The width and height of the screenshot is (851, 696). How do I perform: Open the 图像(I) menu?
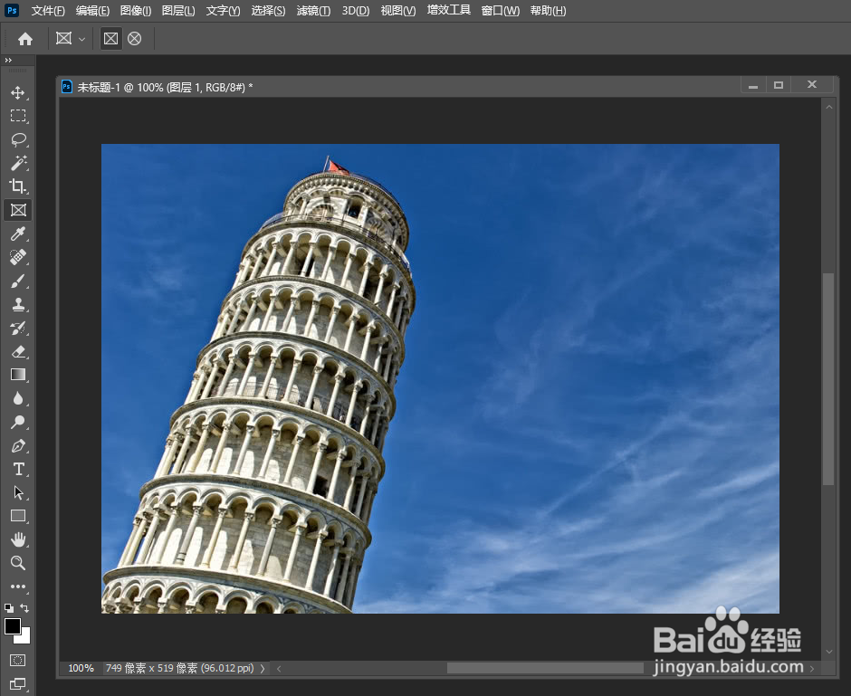coord(136,10)
